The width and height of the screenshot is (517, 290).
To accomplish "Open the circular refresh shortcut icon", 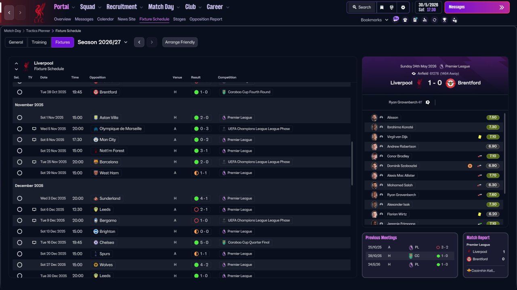I will [x=435, y=20].
